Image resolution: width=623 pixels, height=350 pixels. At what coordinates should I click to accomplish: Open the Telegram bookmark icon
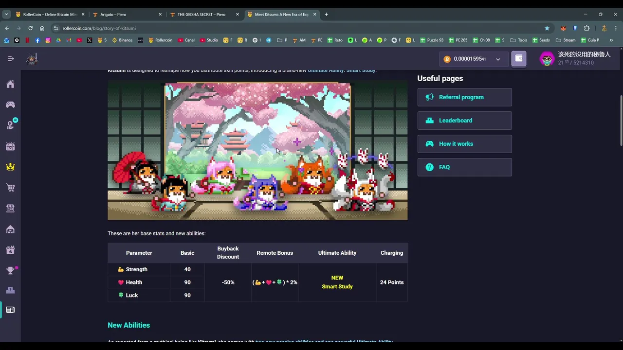(268, 40)
